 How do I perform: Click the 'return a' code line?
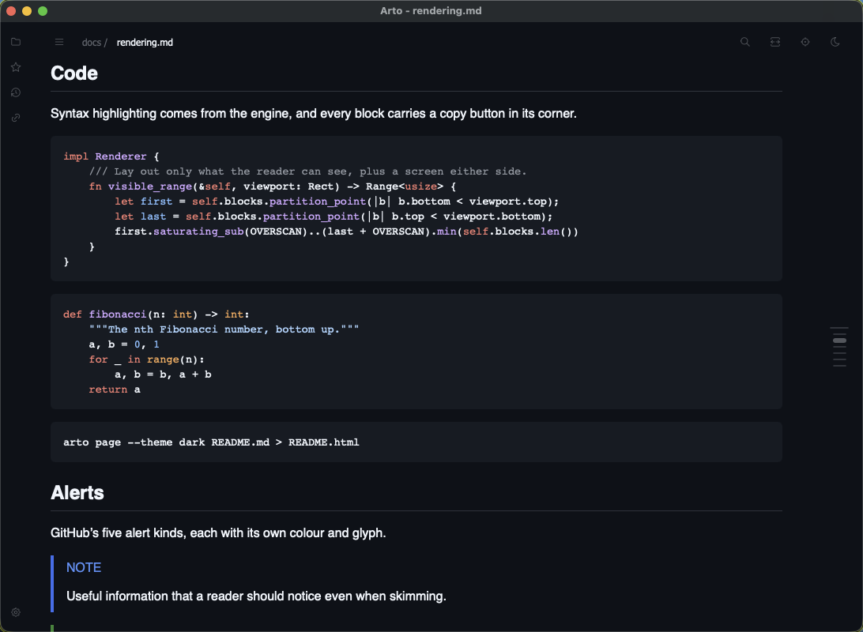(x=115, y=389)
